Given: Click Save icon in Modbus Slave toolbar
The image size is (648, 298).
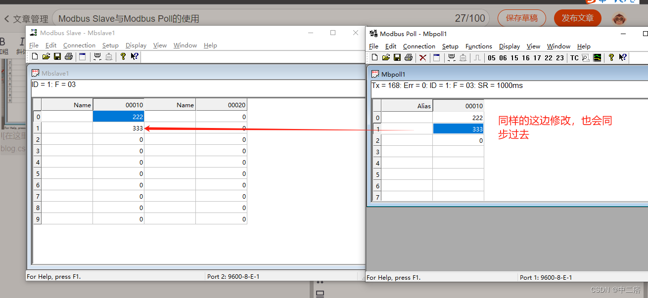Looking at the screenshot, I should pyautogui.click(x=57, y=57).
